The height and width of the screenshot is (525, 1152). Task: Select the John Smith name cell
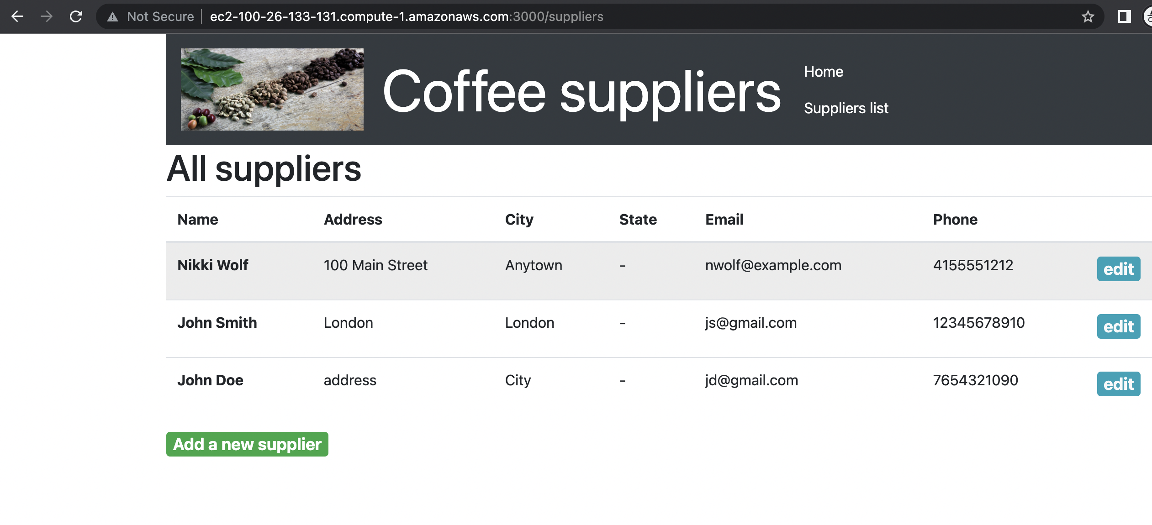[x=217, y=323]
